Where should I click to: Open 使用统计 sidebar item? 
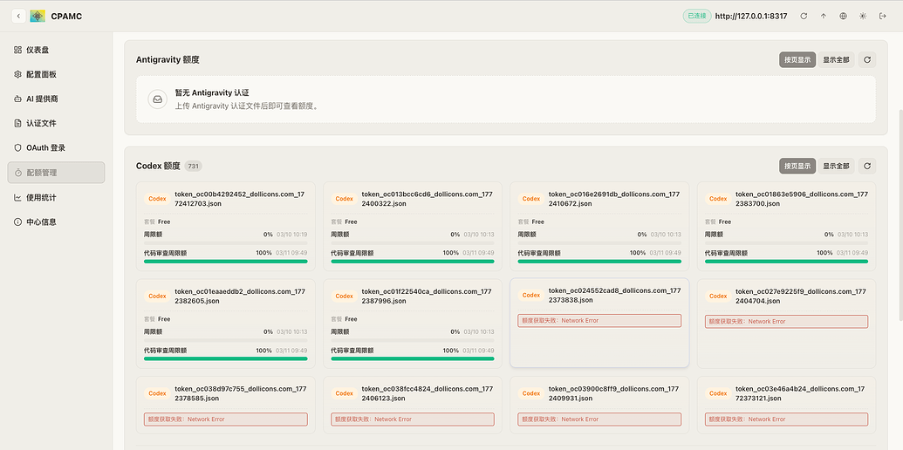[x=56, y=197]
